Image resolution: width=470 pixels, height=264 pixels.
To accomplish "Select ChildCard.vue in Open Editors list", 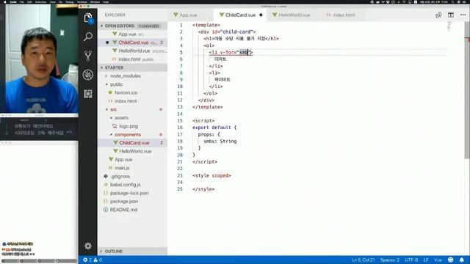I will [x=132, y=43].
